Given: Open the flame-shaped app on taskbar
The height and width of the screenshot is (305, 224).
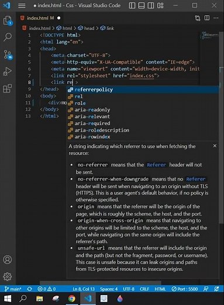Looking at the screenshot, I should coord(120,299).
